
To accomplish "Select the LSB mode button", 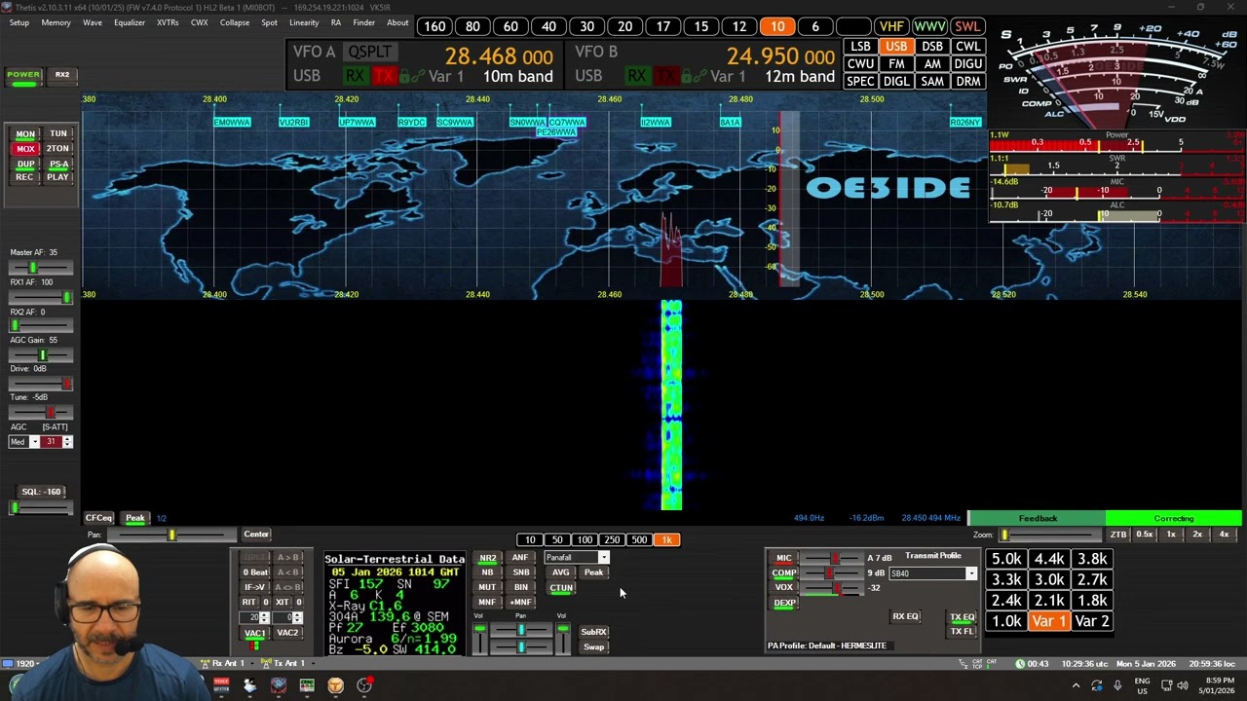I will pyautogui.click(x=860, y=47).
